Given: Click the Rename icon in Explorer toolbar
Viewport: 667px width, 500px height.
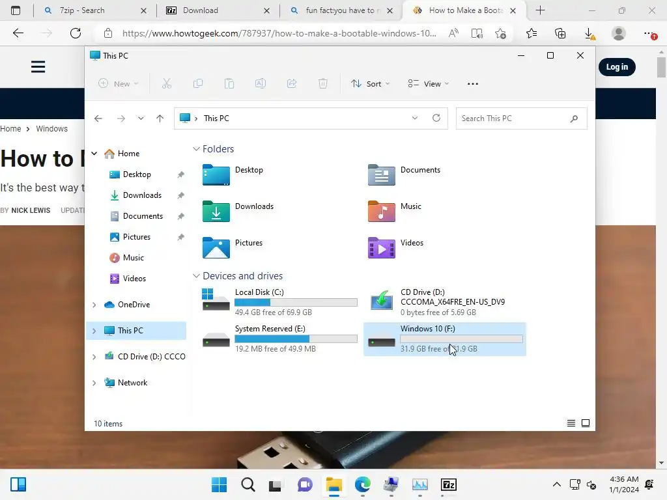Looking at the screenshot, I should pyautogui.click(x=261, y=84).
